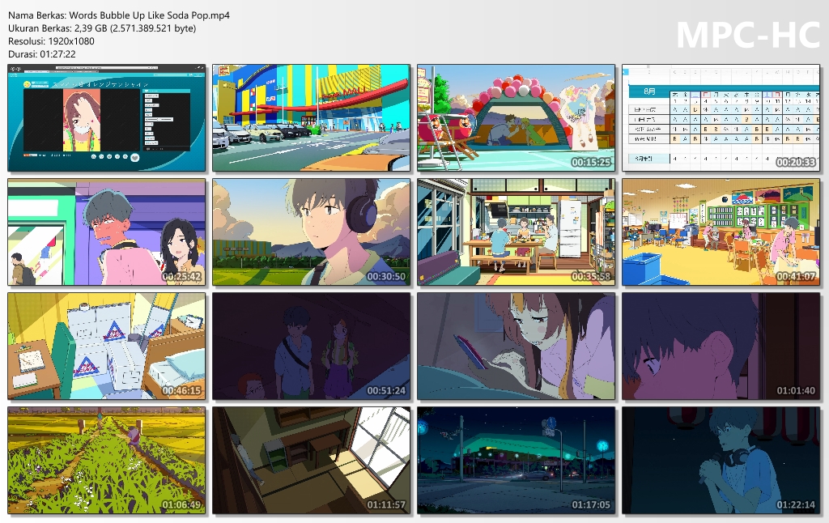Select the thumbnail stamped 00:41:07
The width and height of the screenshot is (829, 523).
tap(721, 232)
